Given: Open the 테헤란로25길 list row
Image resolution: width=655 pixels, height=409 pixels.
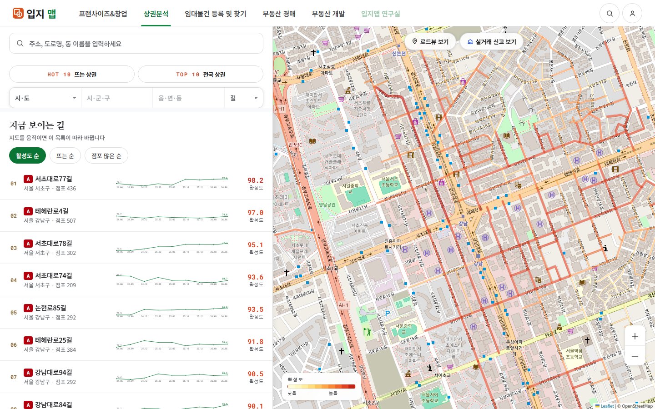Looking at the screenshot, I should click(136, 345).
